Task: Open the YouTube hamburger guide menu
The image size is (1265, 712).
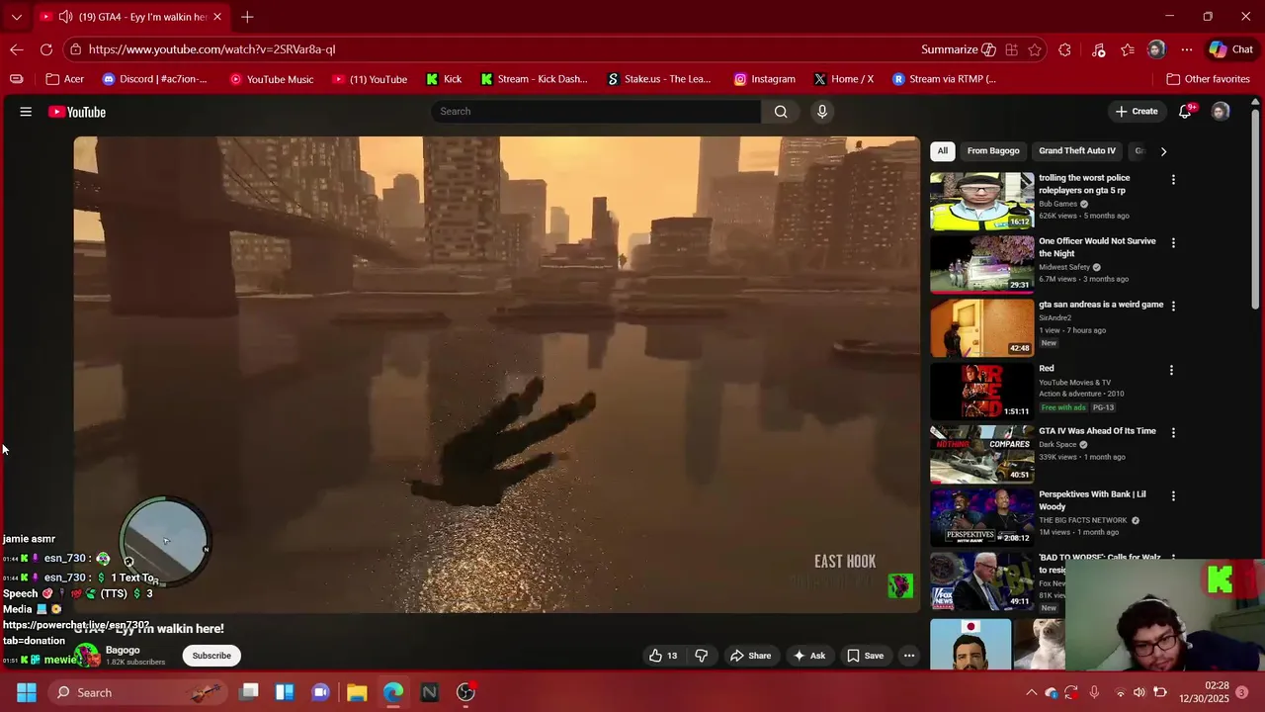Action: 26,112
